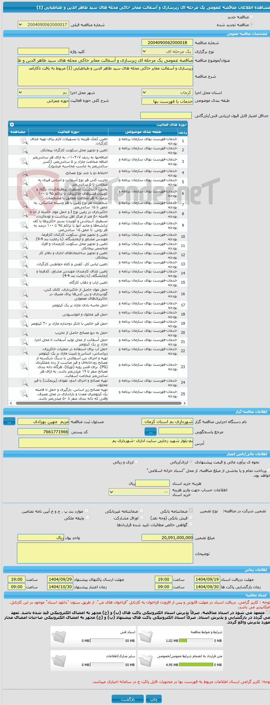Open view icon for activity row 8
The width and height of the screenshot is (270, 705).
(24, 214)
